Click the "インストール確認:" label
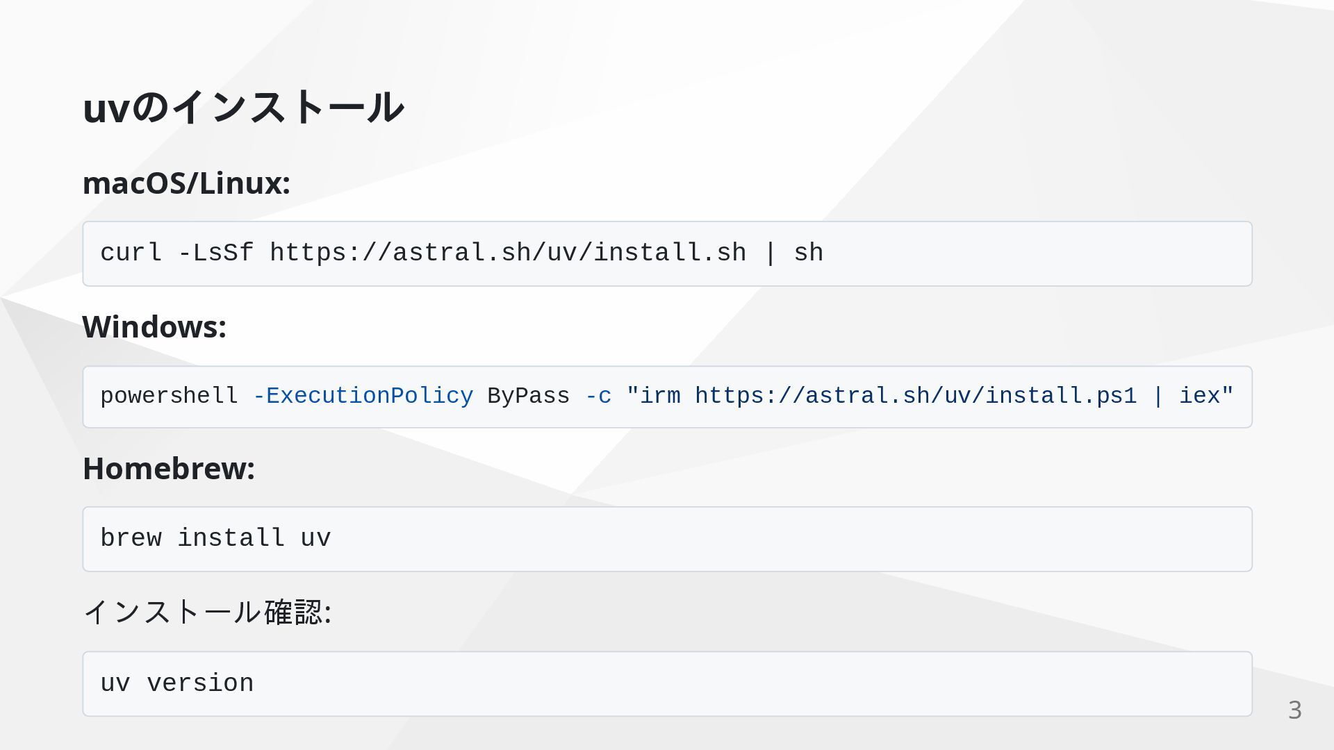The width and height of the screenshot is (1334, 750). tap(207, 612)
